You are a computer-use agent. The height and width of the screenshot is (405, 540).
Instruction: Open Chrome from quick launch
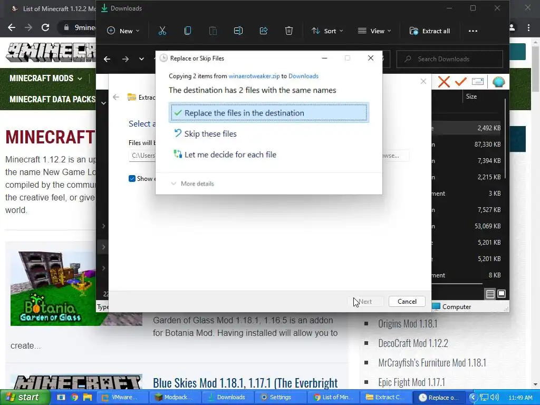coord(74,397)
